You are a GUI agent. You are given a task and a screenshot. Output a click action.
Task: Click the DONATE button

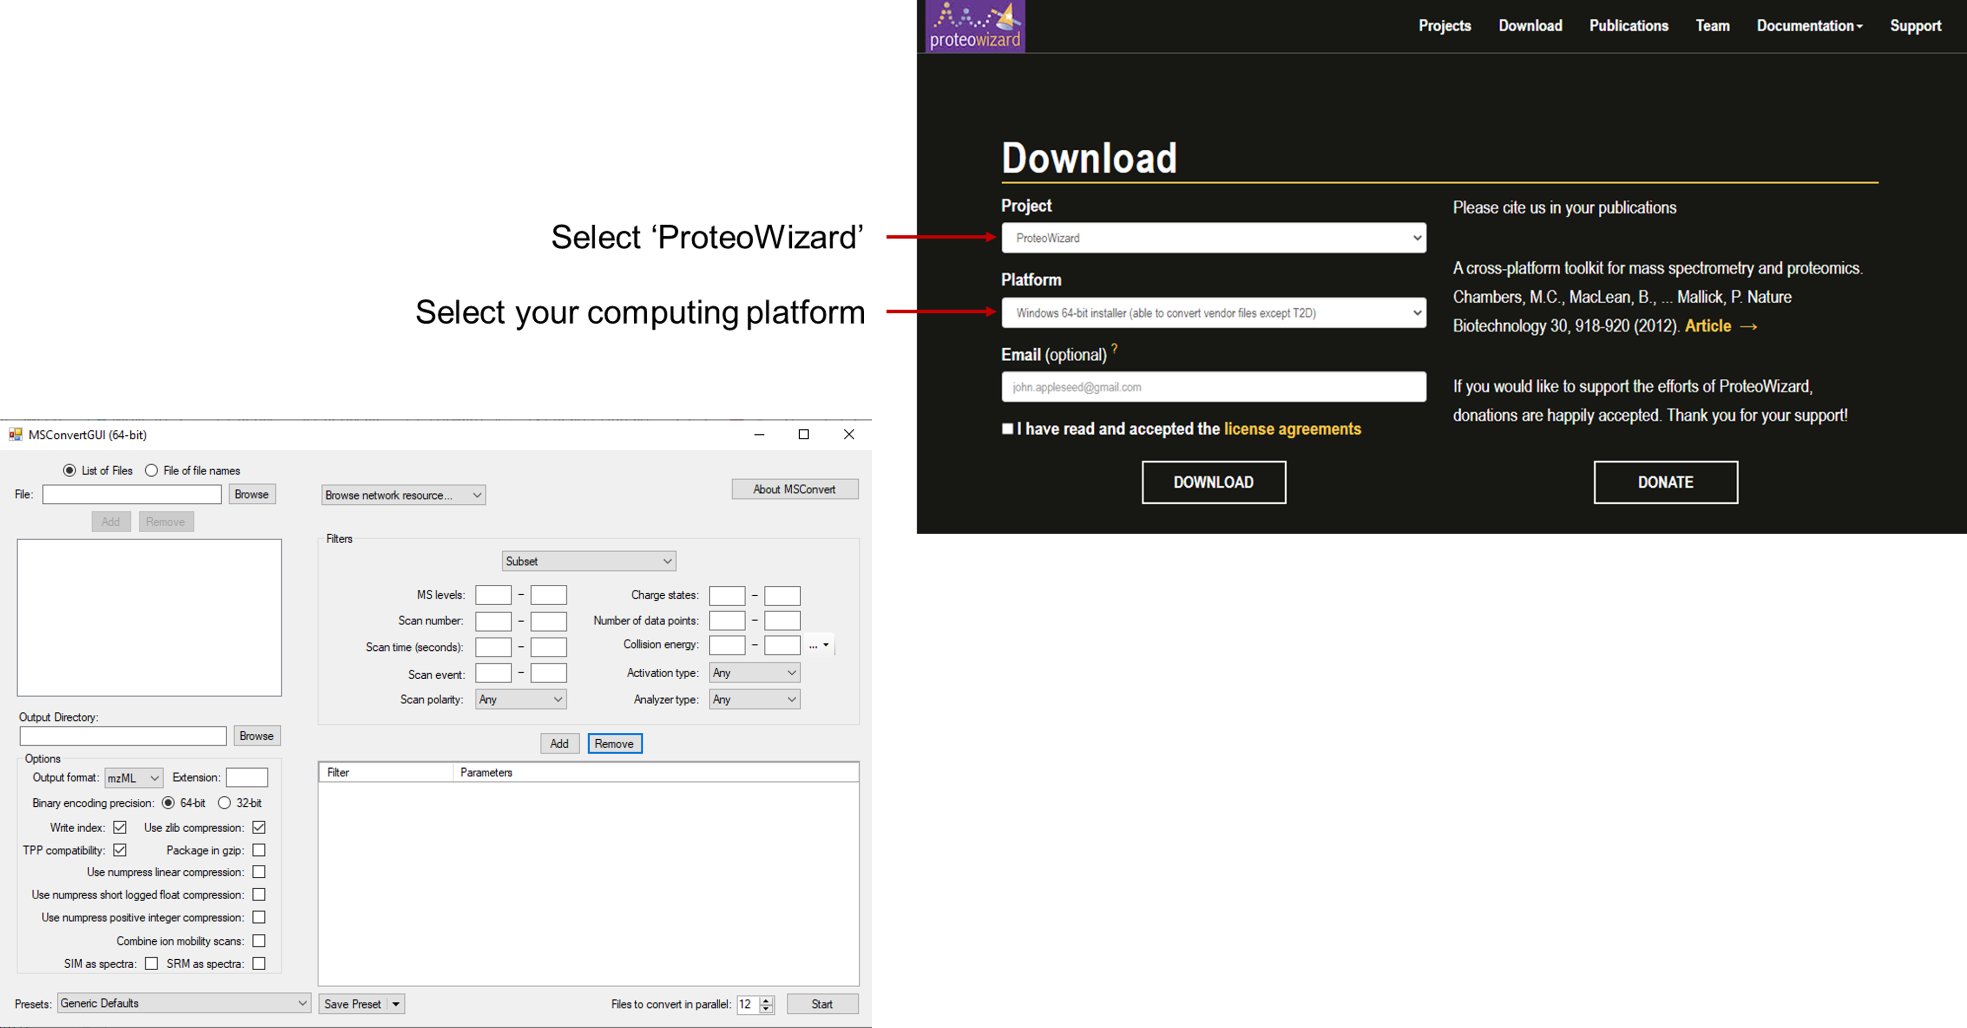coord(1665,482)
